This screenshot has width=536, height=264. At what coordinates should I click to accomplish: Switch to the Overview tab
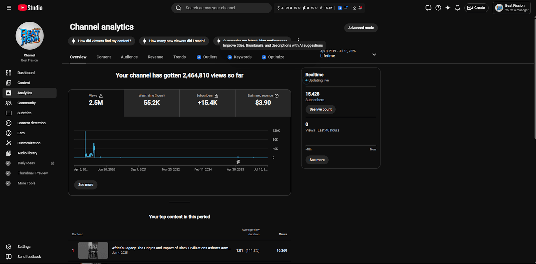[78, 57]
